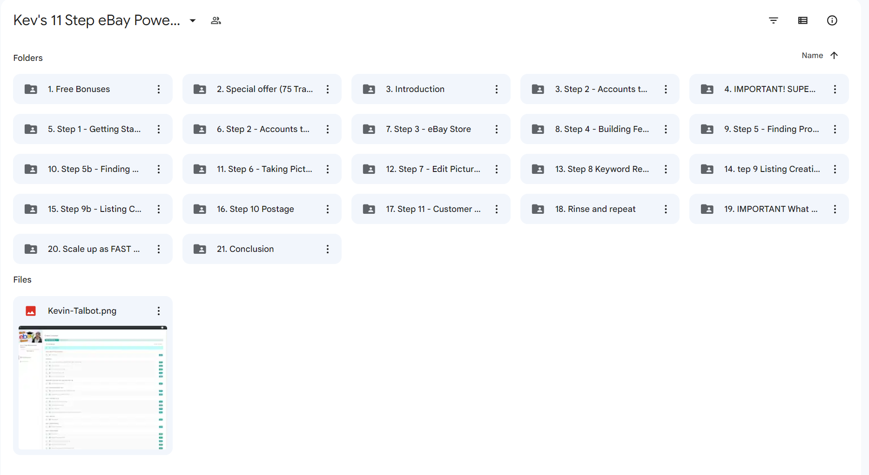
Task: Select the 16. Step 10 Postage folder
Action: (x=262, y=209)
